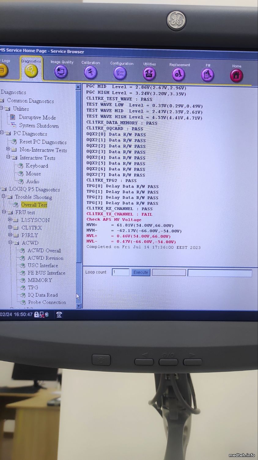Click the tree panel scroll down arrow

(78, 306)
